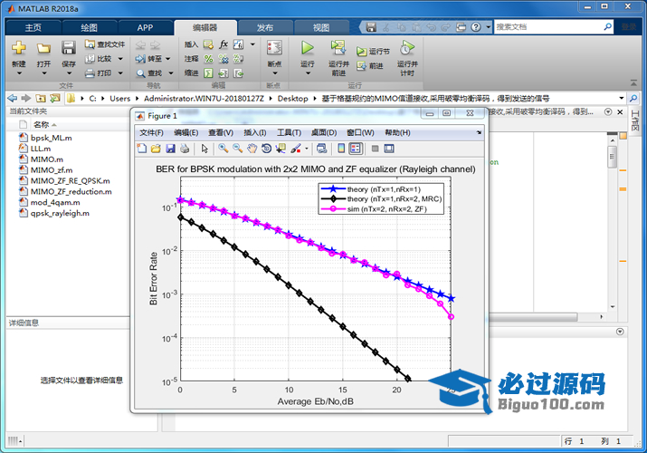The height and width of the screenshot is (453, 647).
Task: Switch to the APP tab
Action: point(146,27)
